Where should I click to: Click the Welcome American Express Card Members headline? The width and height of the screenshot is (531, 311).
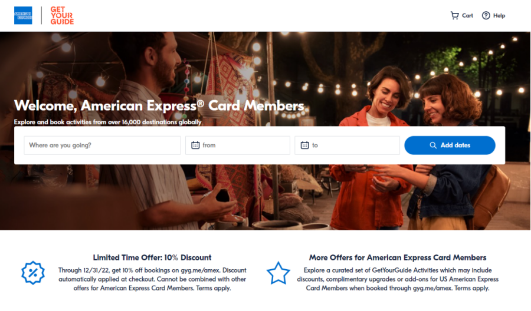point(159,106)
